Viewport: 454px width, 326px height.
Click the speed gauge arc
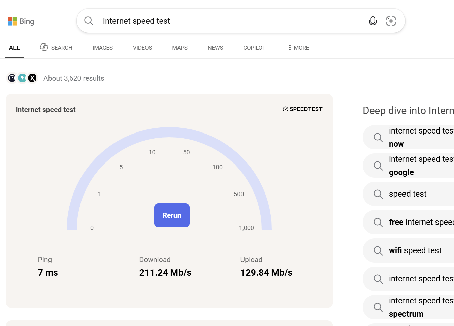click(169, 132)
